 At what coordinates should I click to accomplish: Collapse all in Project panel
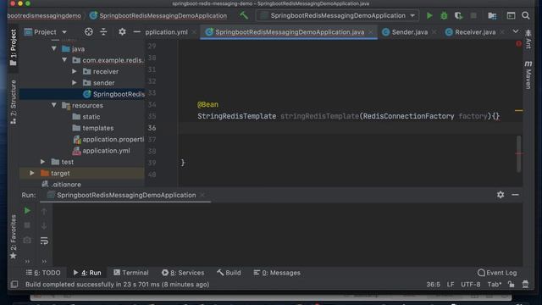pos(103,32)
